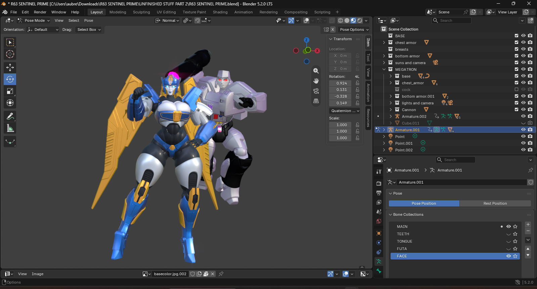Toggle X-axis mirror in pose header
537x289 pixels.
[x=333, y=30]
